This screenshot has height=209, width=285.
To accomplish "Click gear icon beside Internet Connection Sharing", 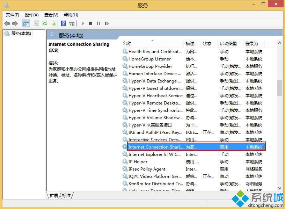I will (x=125, y=147).
